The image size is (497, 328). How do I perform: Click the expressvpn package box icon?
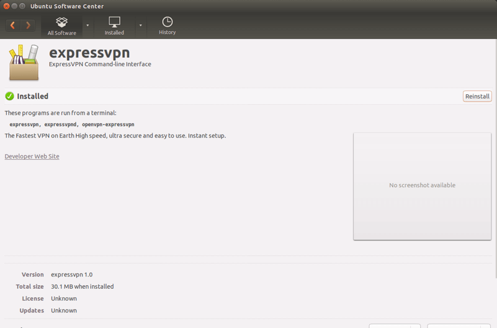[24, 63]
